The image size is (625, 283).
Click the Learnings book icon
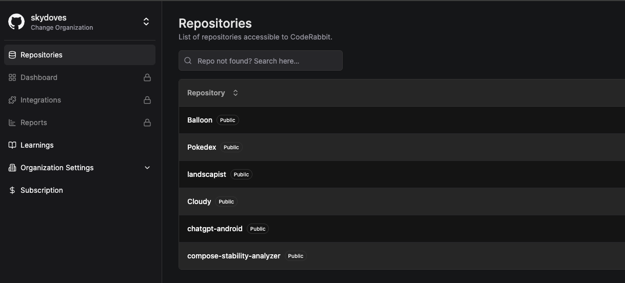point(12,145)
